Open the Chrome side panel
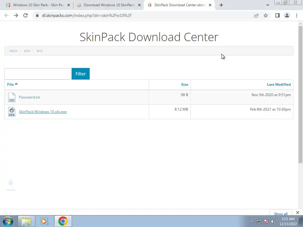The image size is (303, 227). pyautogui.click(x=278, y=15)
